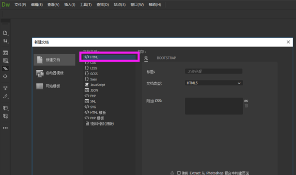Open the Customize Toolbar three-dots icon

point(5,128)
